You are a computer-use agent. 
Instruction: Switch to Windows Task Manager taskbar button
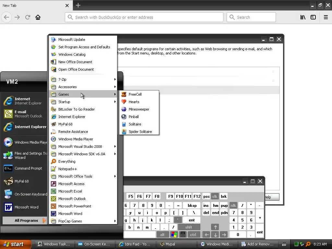54,244
